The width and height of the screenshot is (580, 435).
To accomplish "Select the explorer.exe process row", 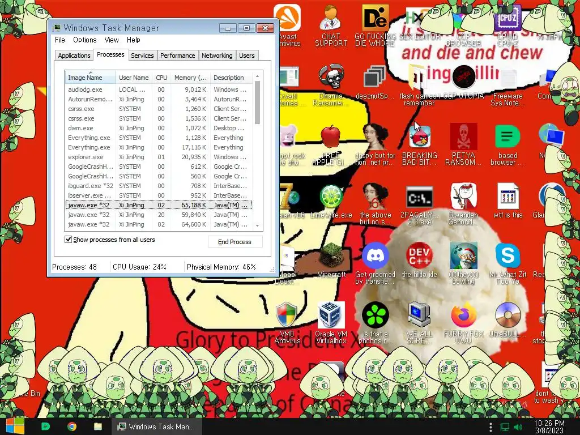I will point(159,157).
